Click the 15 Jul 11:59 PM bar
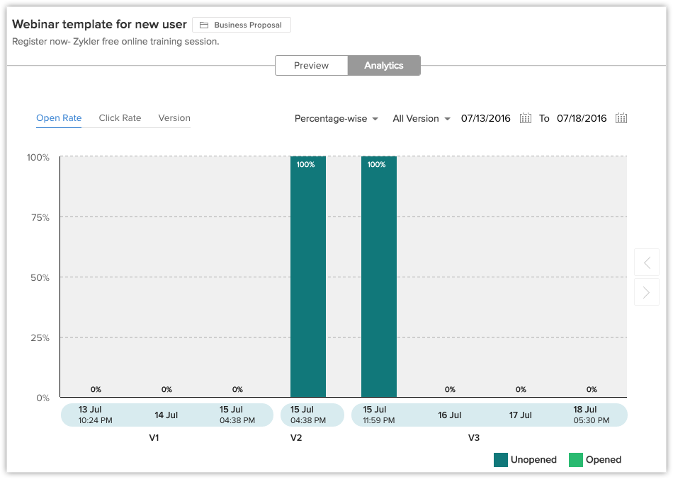Screen dimensions: 673x479 coord(379,276)
